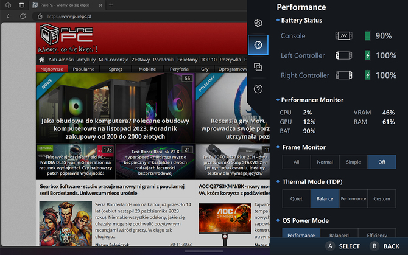Image resolution: width=408 pixels, height=255 pixels.
Task: Click the address bar URL field
Action: click(141, 16)
